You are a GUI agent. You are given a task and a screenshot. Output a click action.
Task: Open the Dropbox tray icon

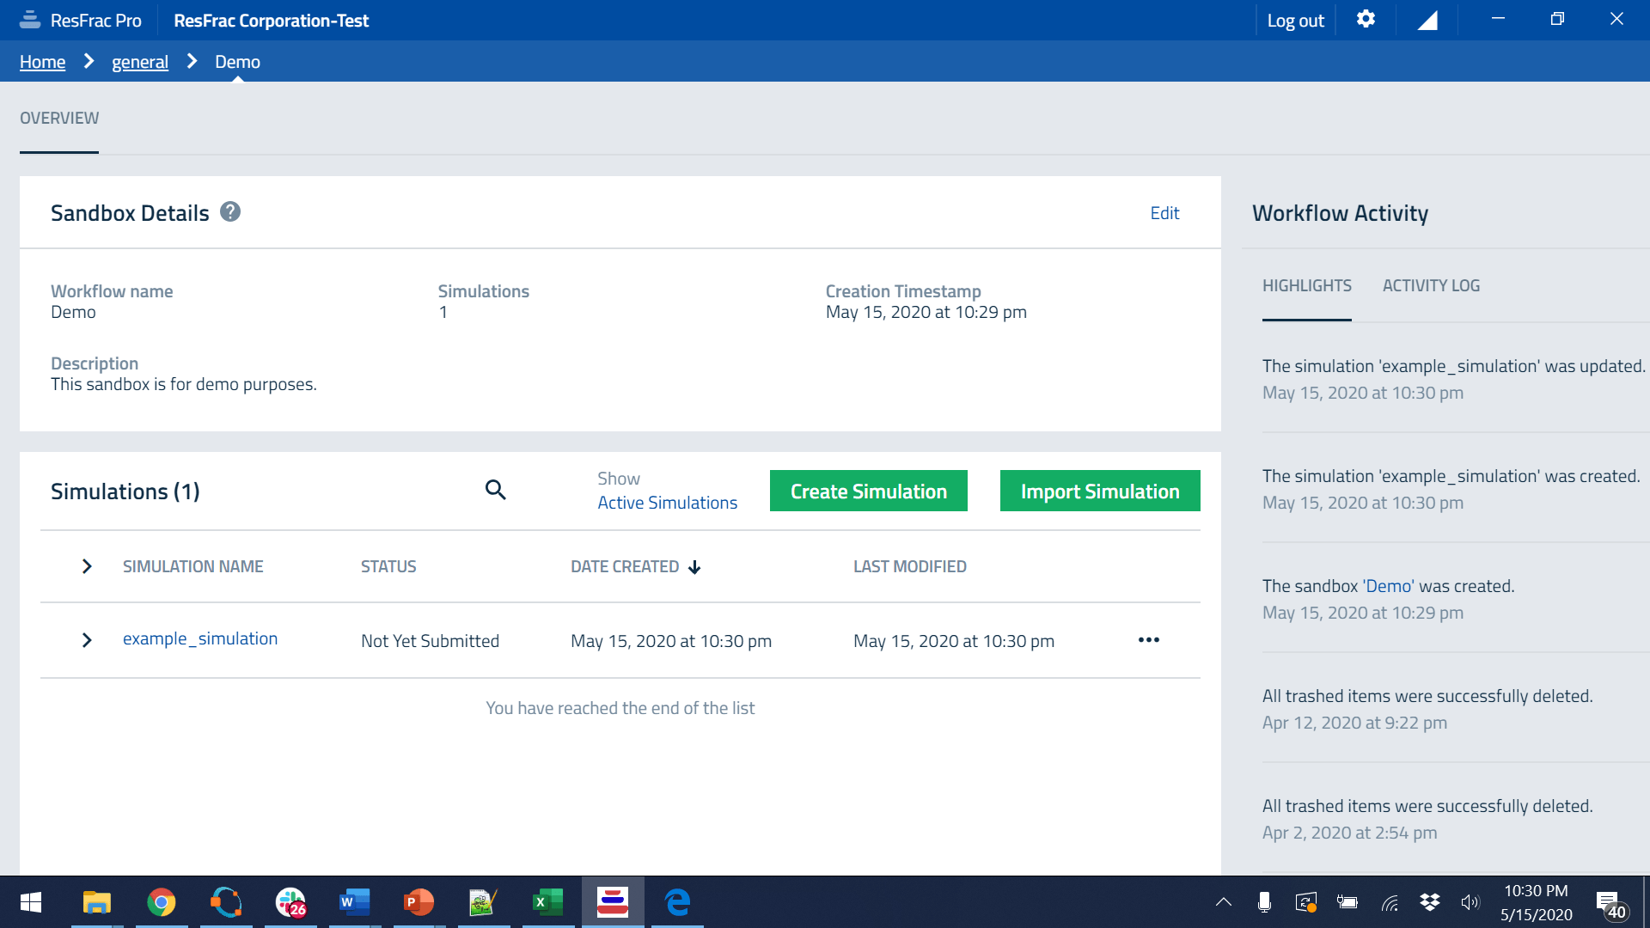(x=1430, y=902)
